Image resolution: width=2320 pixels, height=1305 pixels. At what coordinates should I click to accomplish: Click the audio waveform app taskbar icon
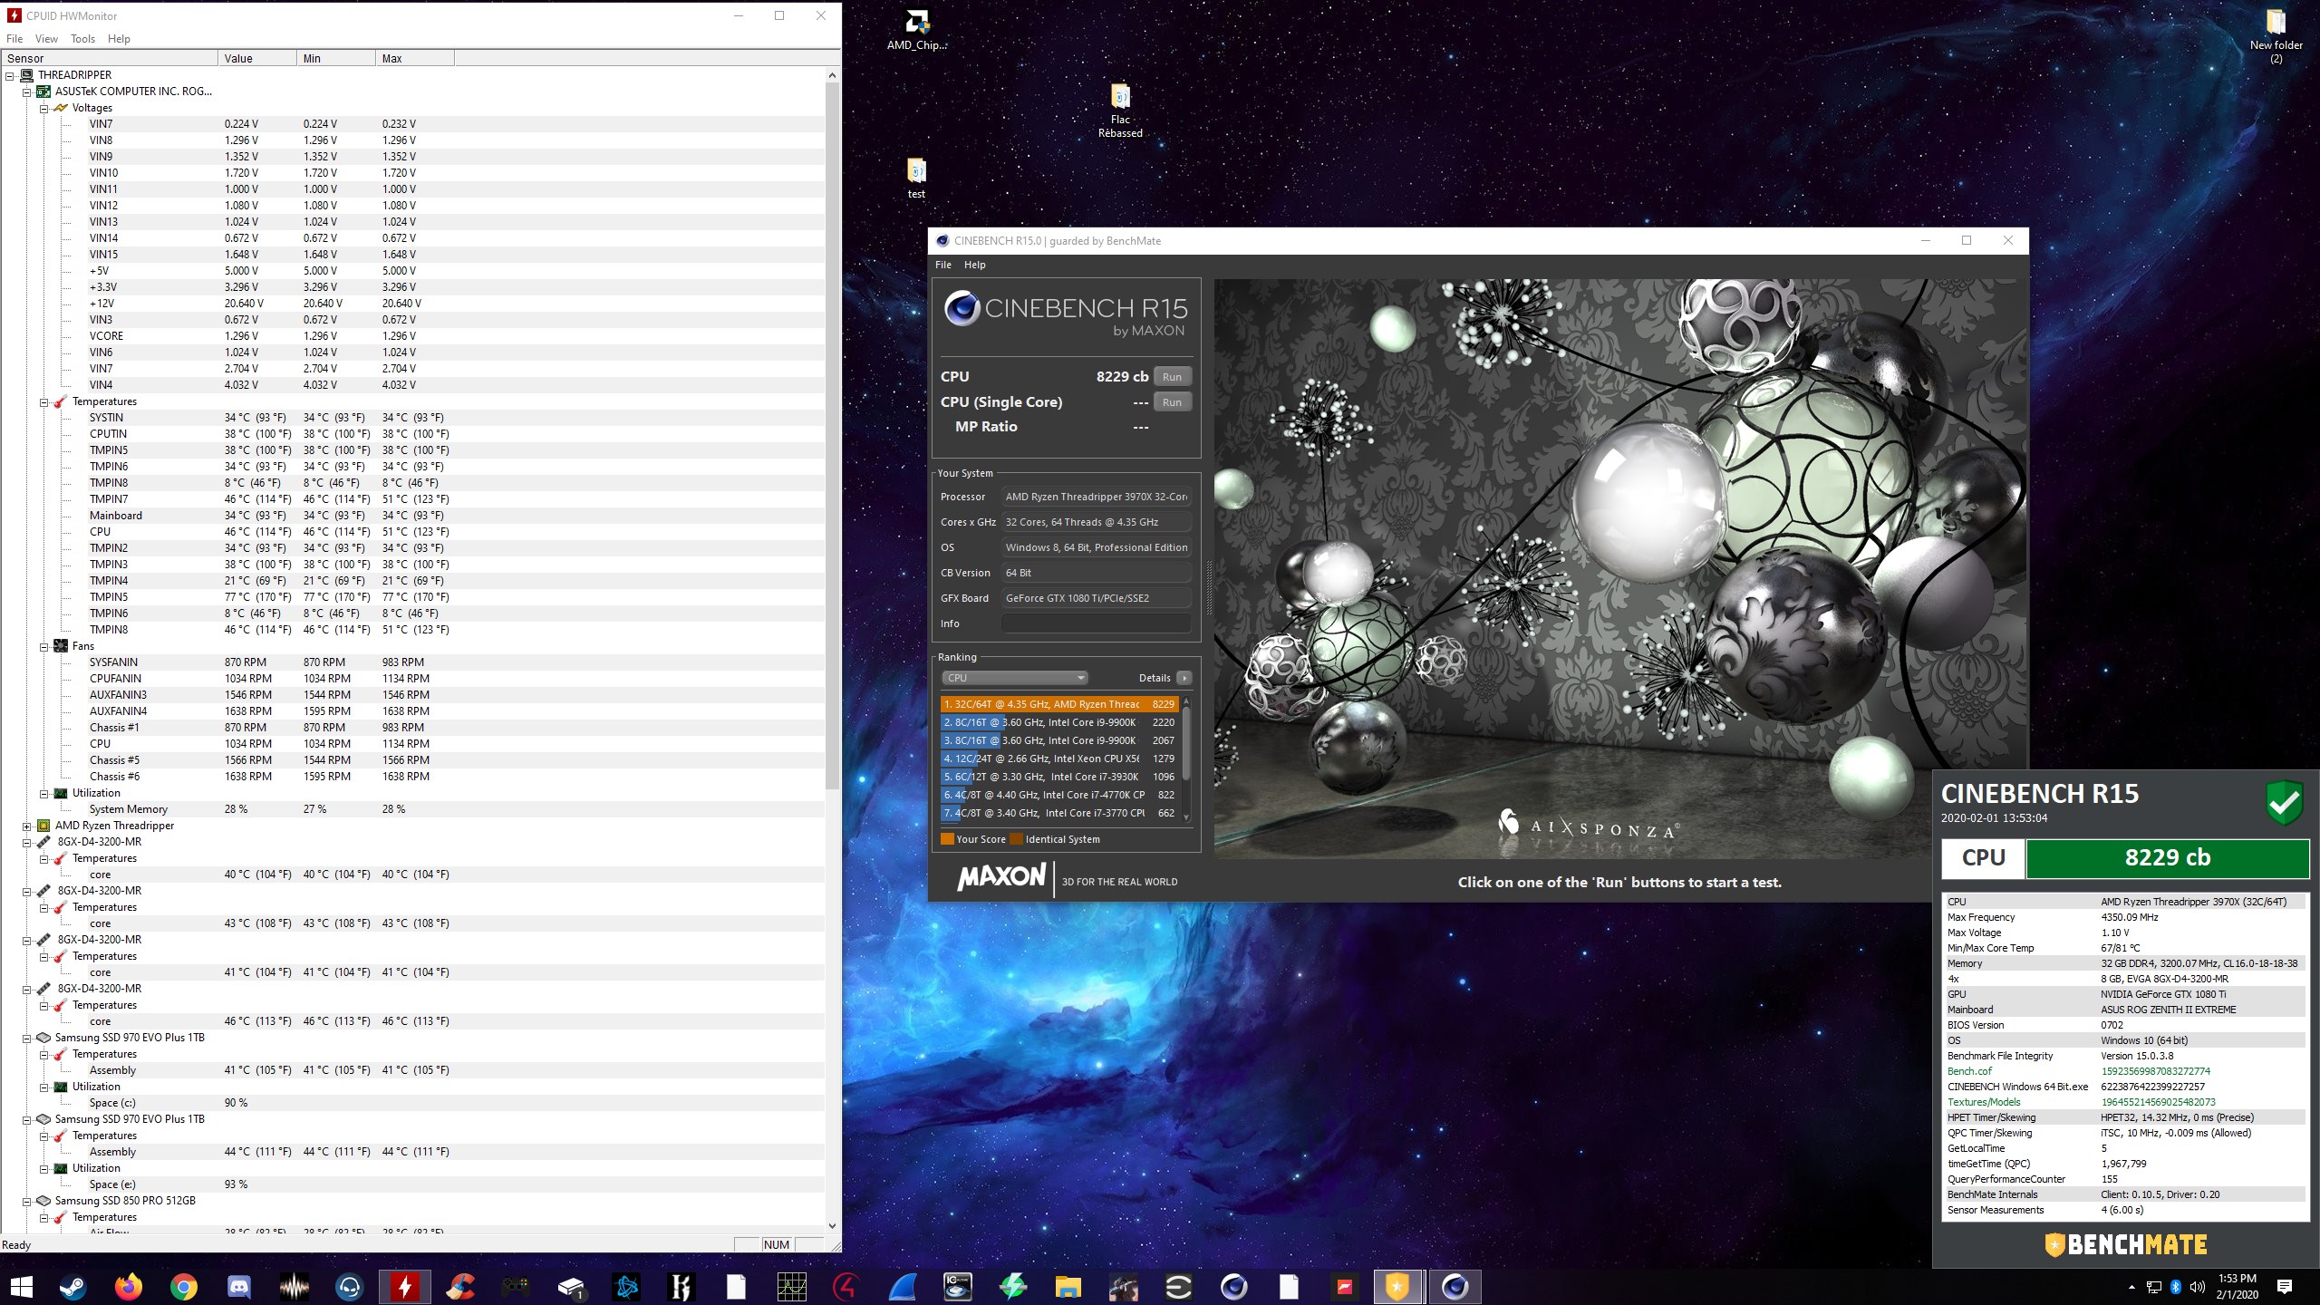(x=294, y=1287)
